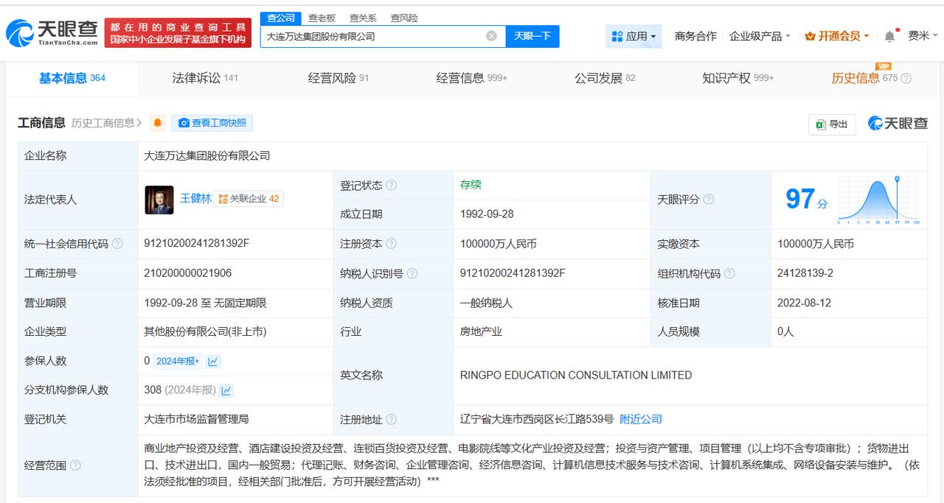Click 查看工商快照 button
The height and width of the screenshot is (503, 944).
coord(212,123)
